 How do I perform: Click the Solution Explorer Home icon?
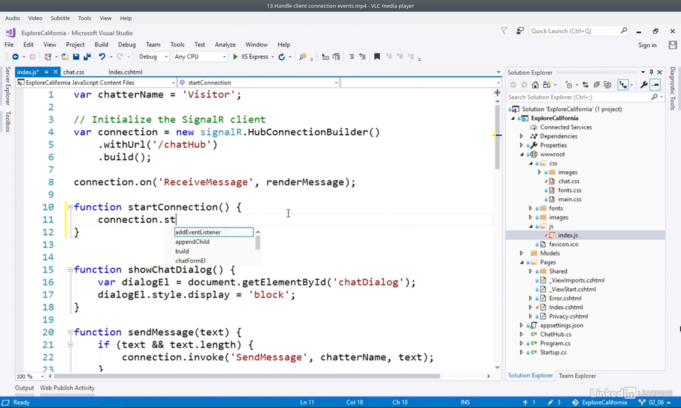click(535, 85)
